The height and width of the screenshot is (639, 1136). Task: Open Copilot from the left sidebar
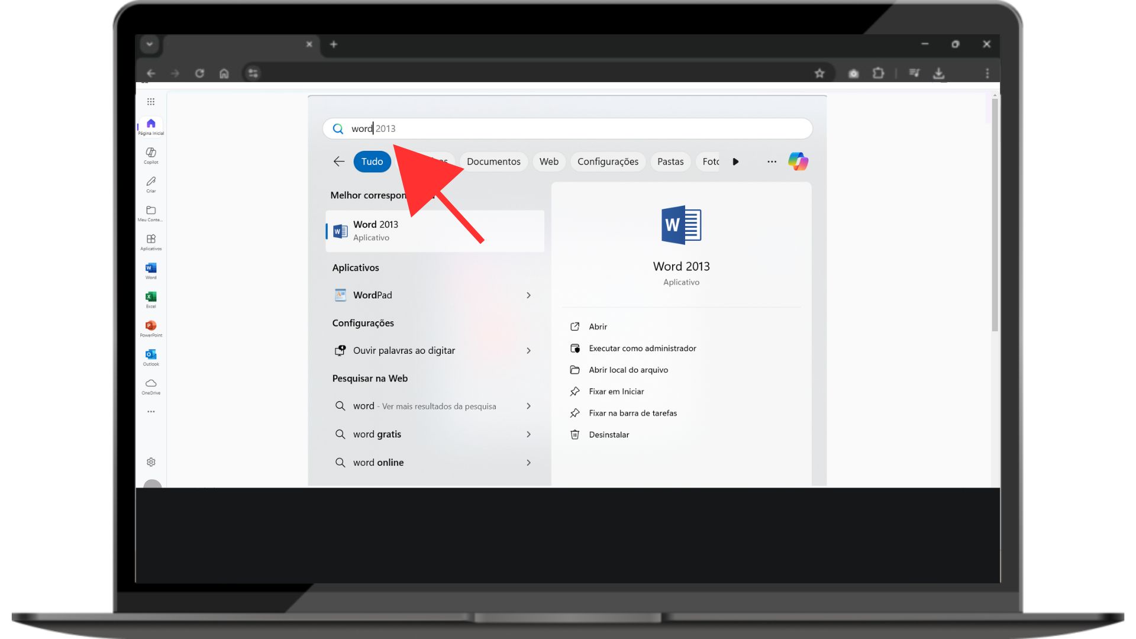coord(151,155)
